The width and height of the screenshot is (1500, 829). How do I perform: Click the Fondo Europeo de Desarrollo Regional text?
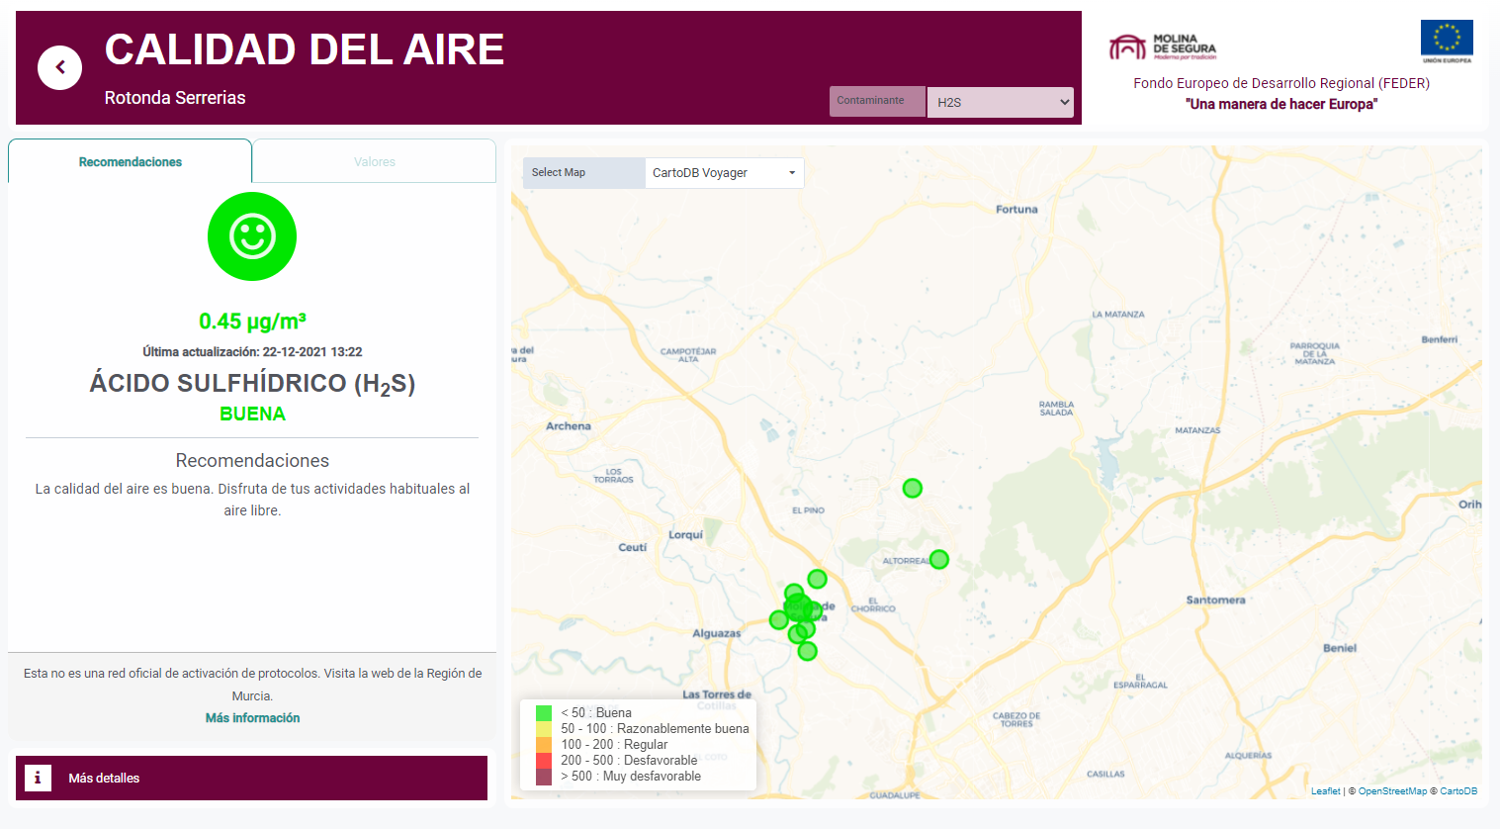click(x=1281, y=83)
